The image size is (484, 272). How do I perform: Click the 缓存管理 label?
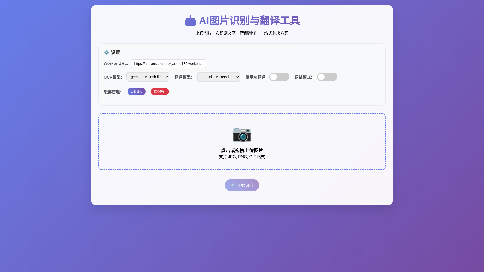coord(112,92)
